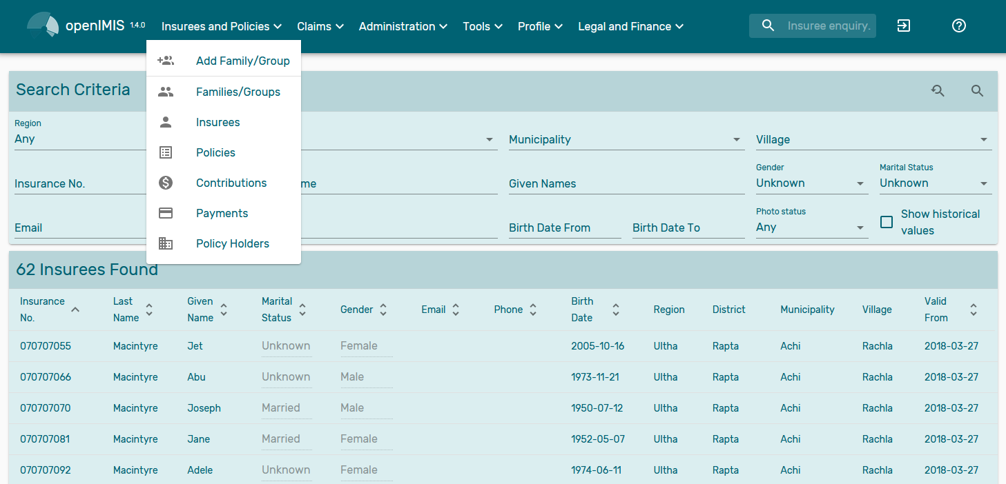
Task: Open the Gender dropdown set to Unknown
Action: [x=860, y=183]
